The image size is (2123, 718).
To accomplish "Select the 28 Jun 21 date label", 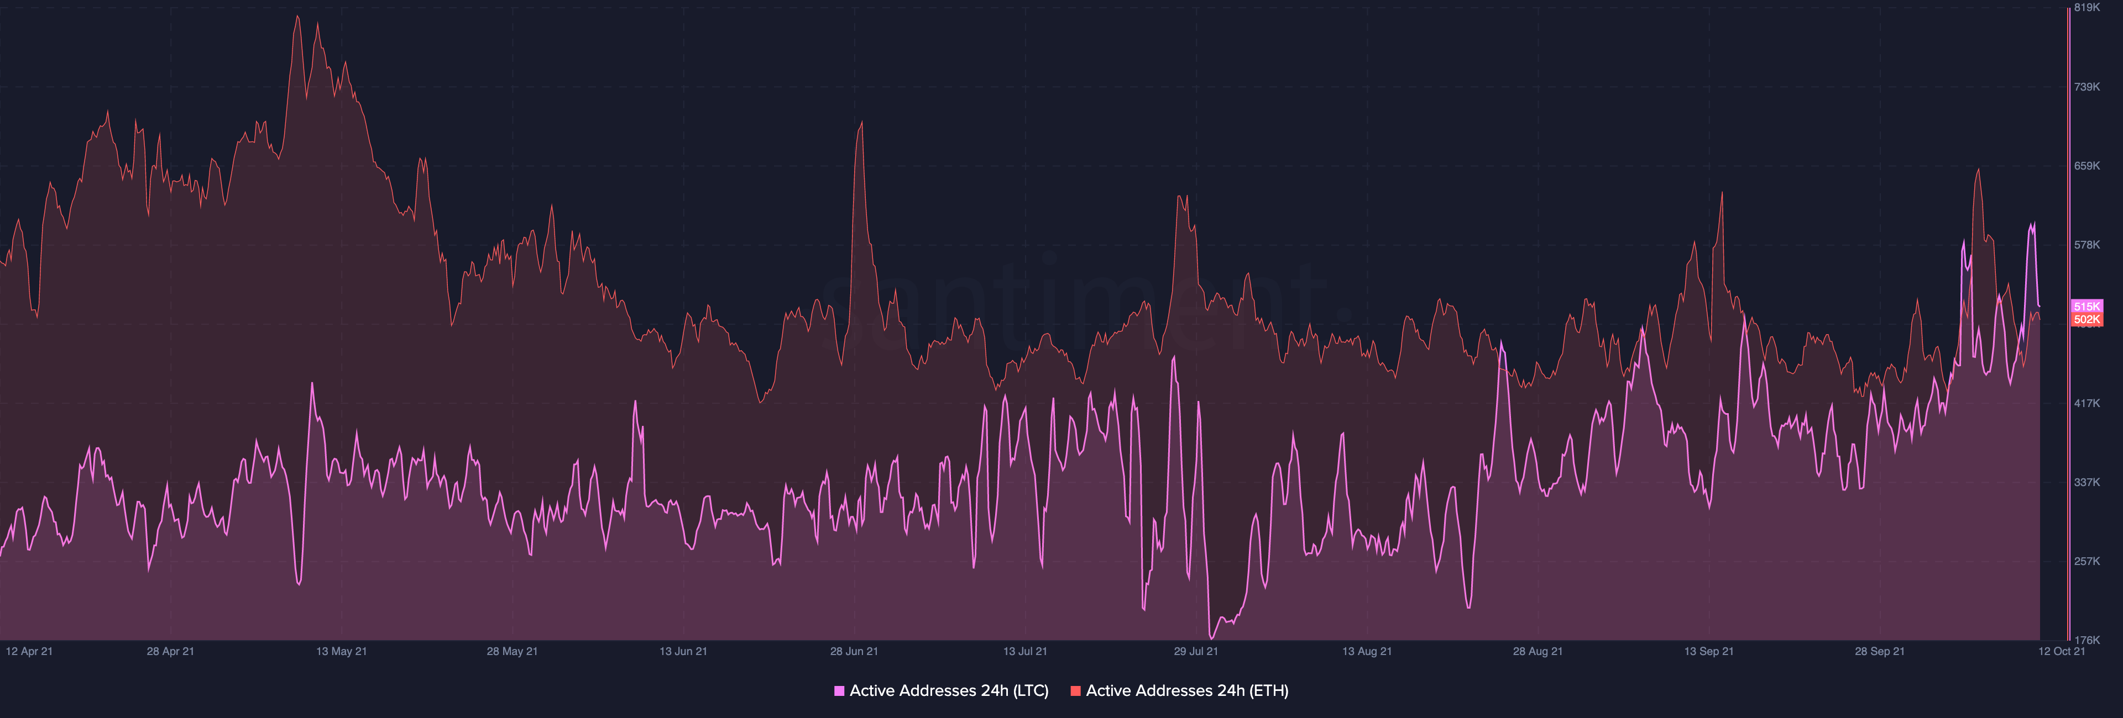I will click(x=854, y=651).
